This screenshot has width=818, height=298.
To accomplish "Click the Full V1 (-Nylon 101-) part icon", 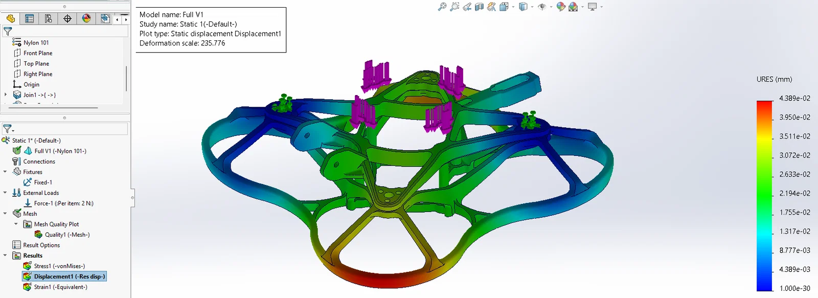I will (28, 151).
